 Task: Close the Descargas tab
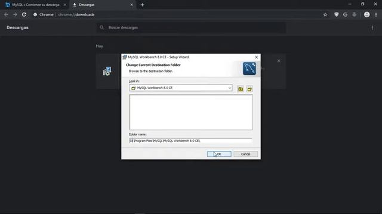point(131,5)
